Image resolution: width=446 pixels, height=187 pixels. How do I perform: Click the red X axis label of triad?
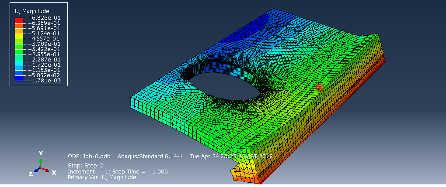[x=54, y=173]
